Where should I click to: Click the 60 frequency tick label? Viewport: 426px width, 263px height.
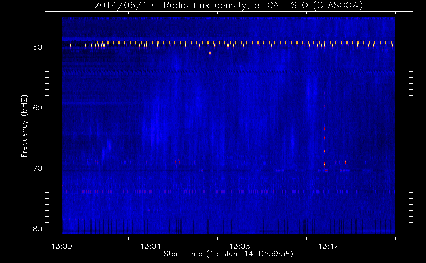tap(38, 108)
